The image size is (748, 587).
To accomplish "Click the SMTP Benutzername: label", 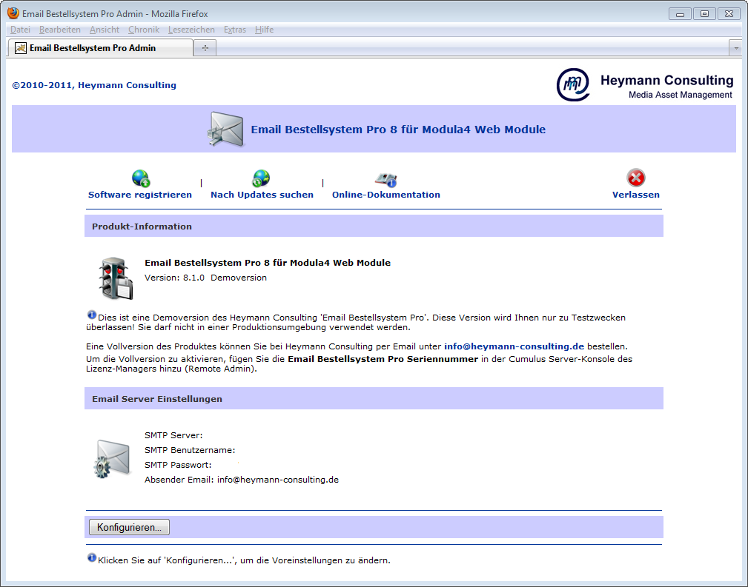I will 190,450.
